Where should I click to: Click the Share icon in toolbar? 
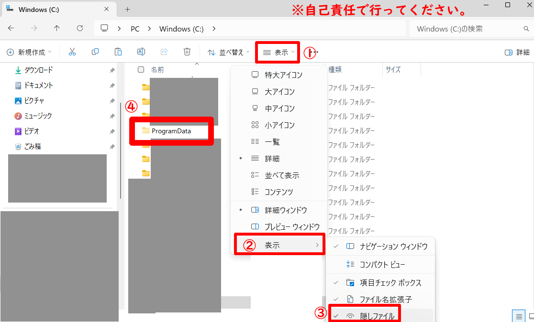click(164, 52)
